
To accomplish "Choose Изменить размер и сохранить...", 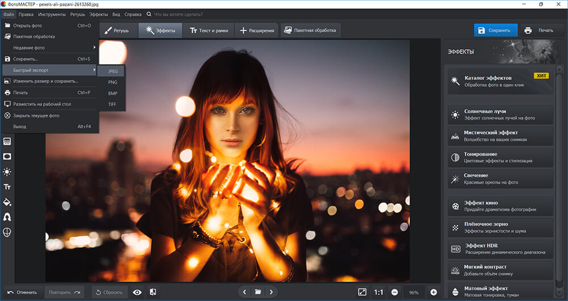I will pyautogui.click(x=50, y=81).
